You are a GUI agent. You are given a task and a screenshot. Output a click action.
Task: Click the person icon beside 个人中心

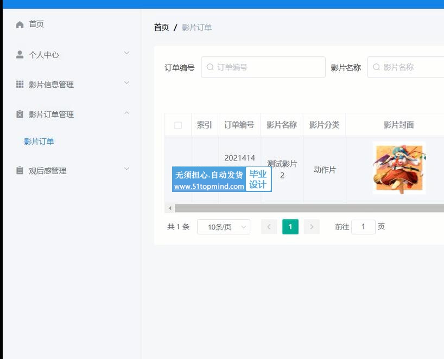pyautogui.click(x=20, y=54)
